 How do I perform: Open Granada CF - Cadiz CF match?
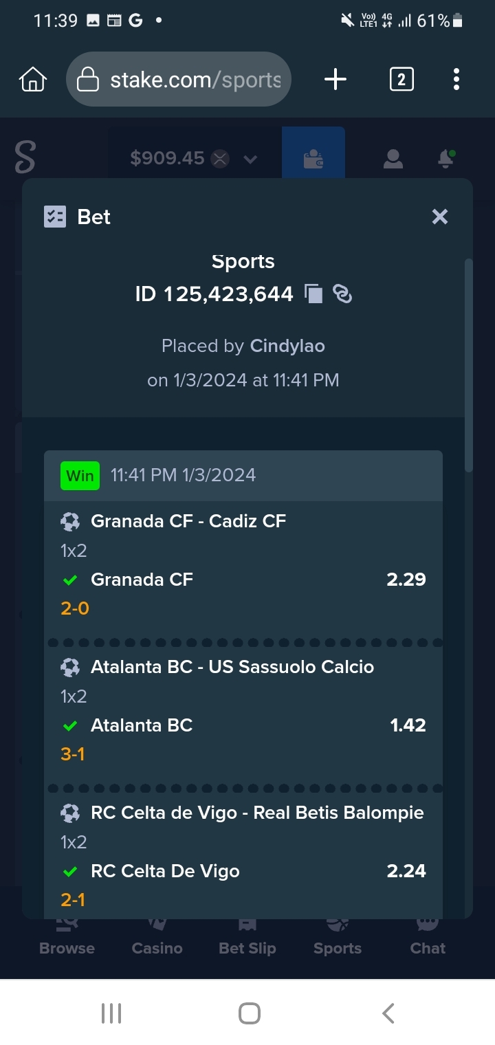tap(188, 521)
